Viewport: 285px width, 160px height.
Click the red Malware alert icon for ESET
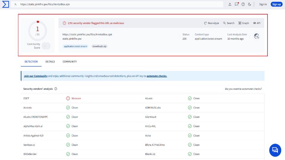pos(68,98)
